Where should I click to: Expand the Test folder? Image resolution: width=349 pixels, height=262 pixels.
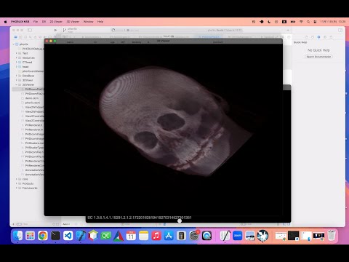click(17, 53)
